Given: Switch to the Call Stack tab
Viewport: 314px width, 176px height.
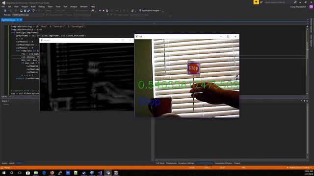Looking at the screenshot, I should pyautogui.click(x=160, y=163).
